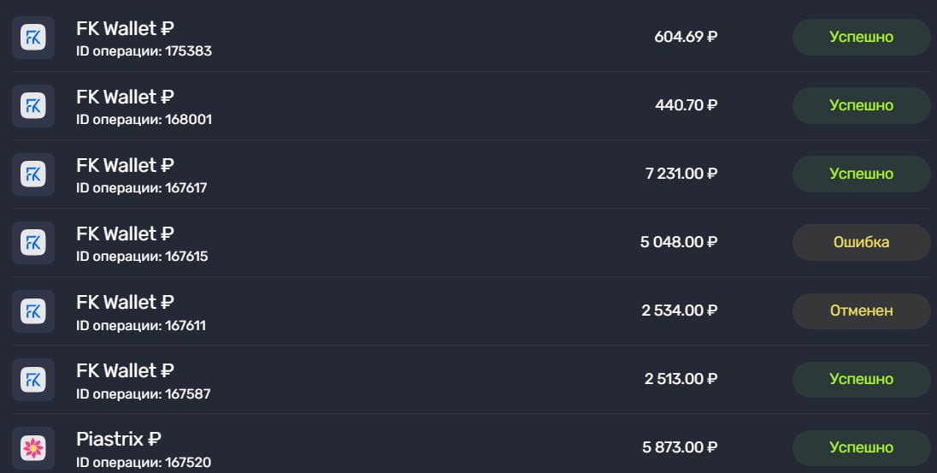Select the 2 534.00 ₽ amount
The image size is (937, 473).
pos(680,311)
